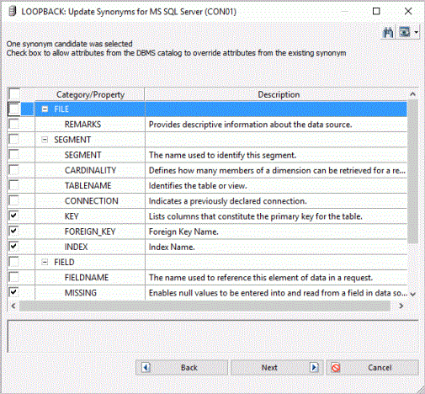Check the SEGMENT category checkbox
This screenshot has width=425, height=394.
pyautogui.click(x=14, y=140)
